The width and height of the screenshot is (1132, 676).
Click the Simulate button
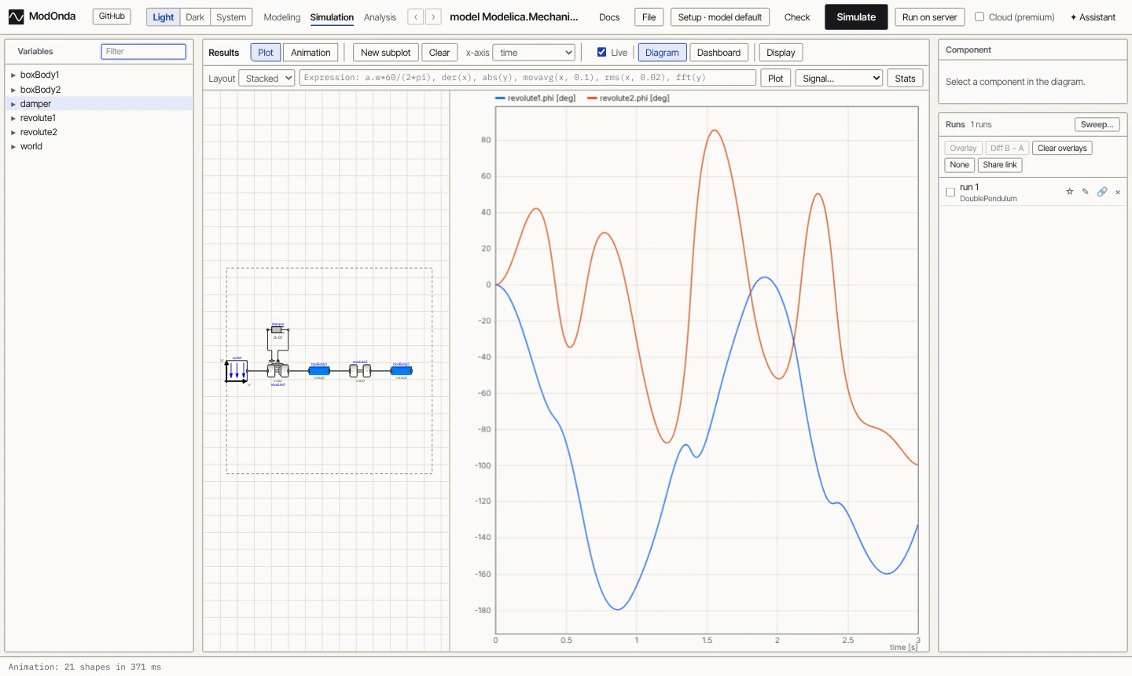pyautogui.click(x=856, y=17)
